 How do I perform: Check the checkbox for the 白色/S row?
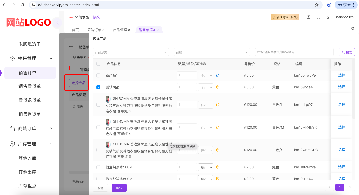[98, 150]
